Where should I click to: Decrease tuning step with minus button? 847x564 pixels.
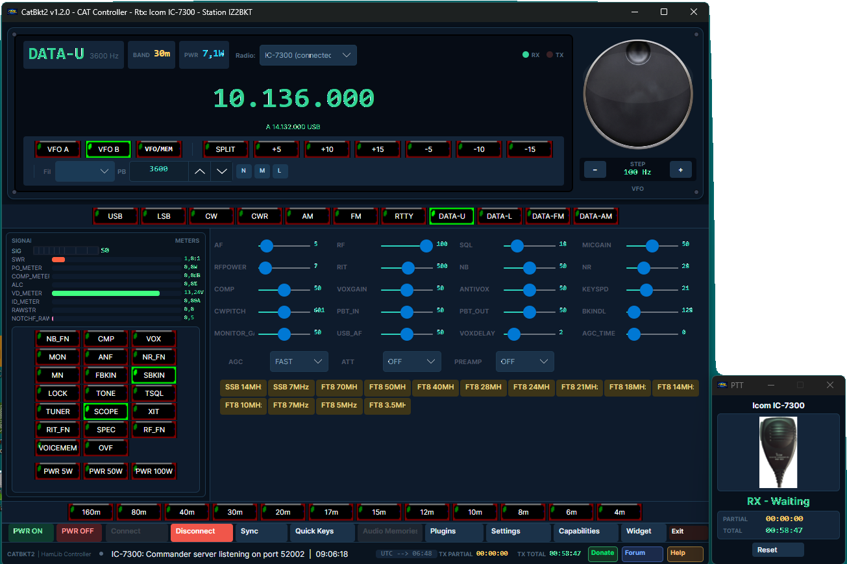click(595, 169)
